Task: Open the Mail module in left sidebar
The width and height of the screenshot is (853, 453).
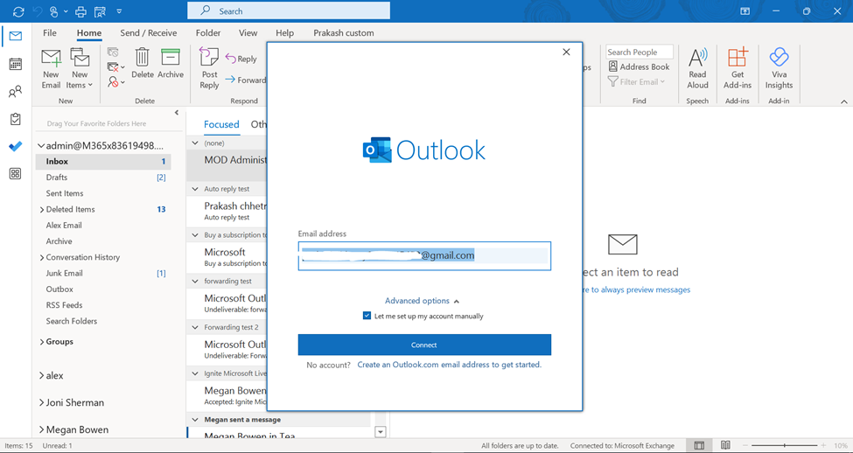Action: pos(15,37)
